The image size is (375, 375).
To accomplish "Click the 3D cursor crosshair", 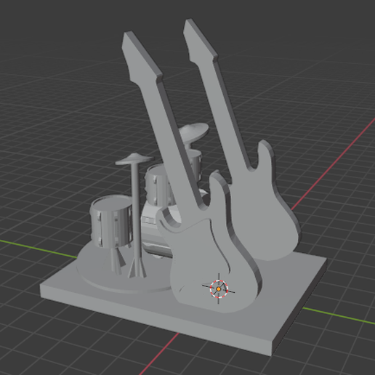I will (x=219, y=289).
